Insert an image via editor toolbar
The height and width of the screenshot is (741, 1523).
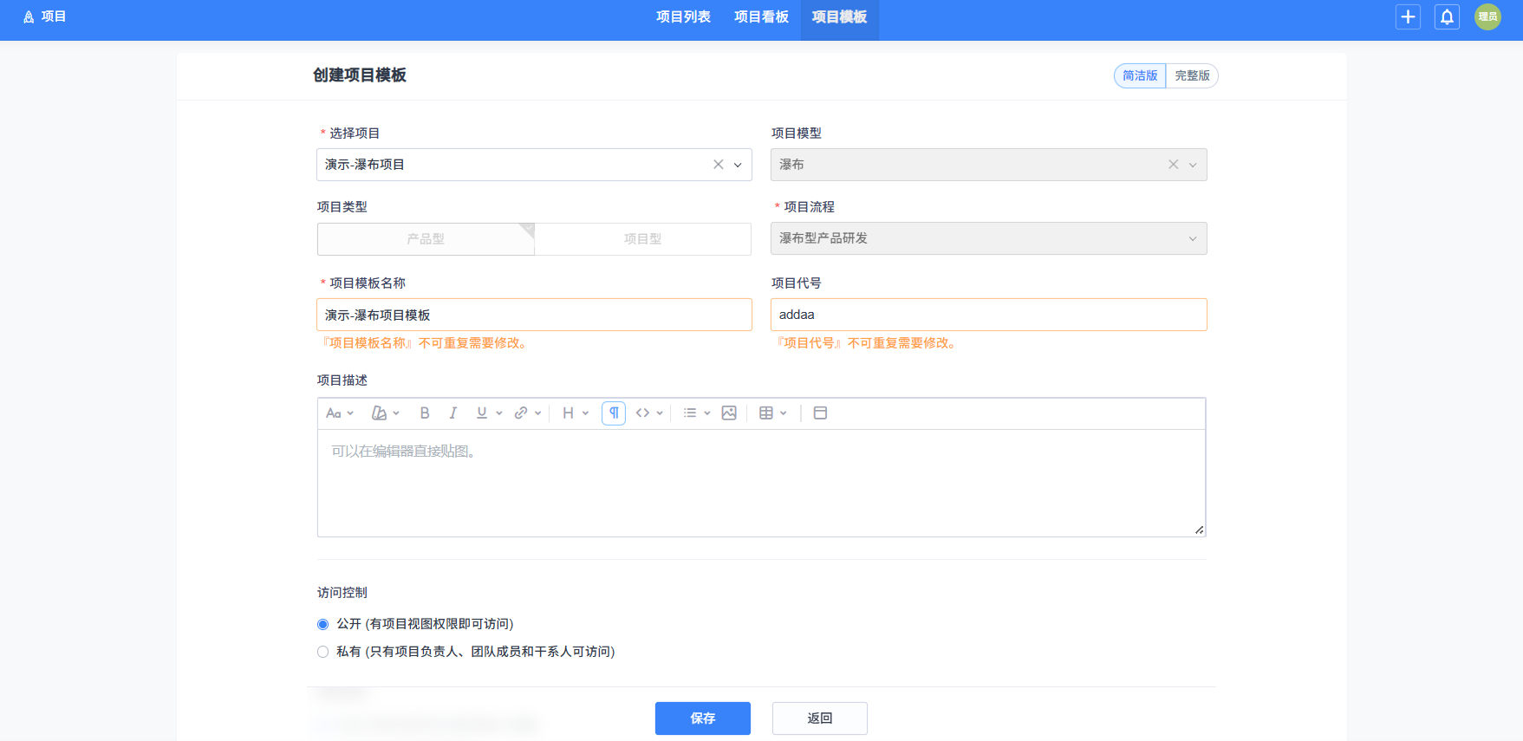coord(729,413)
